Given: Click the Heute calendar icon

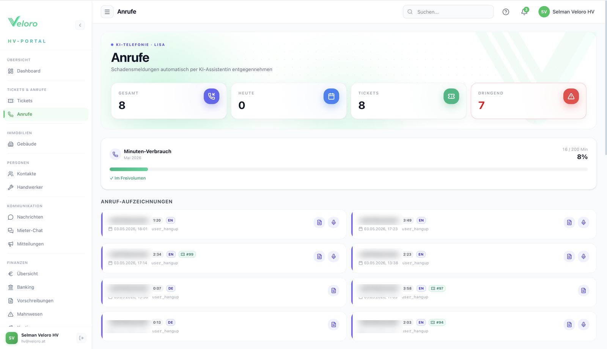Looking at the screenshot, I should click(x=331, y=96).
